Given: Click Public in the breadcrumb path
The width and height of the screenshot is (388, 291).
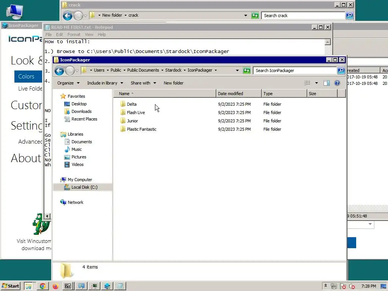Looking at the screenshot, I should [x=116, y=70].
